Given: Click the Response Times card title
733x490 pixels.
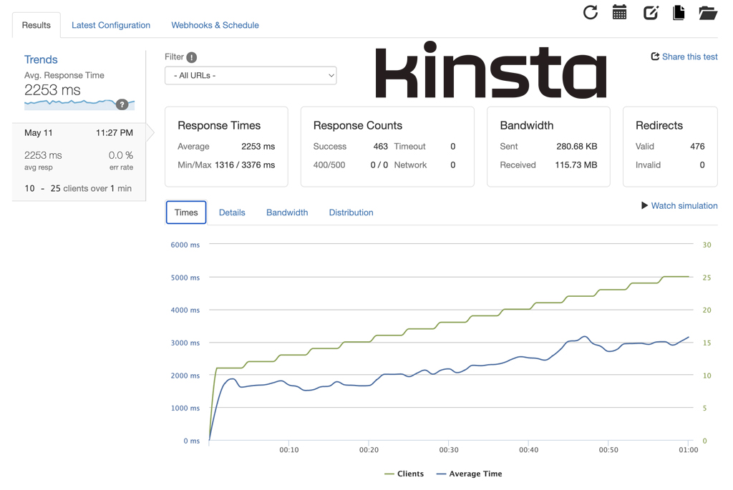Looking at the screenshot, I should pyautogui.click(x=219, y=126).
